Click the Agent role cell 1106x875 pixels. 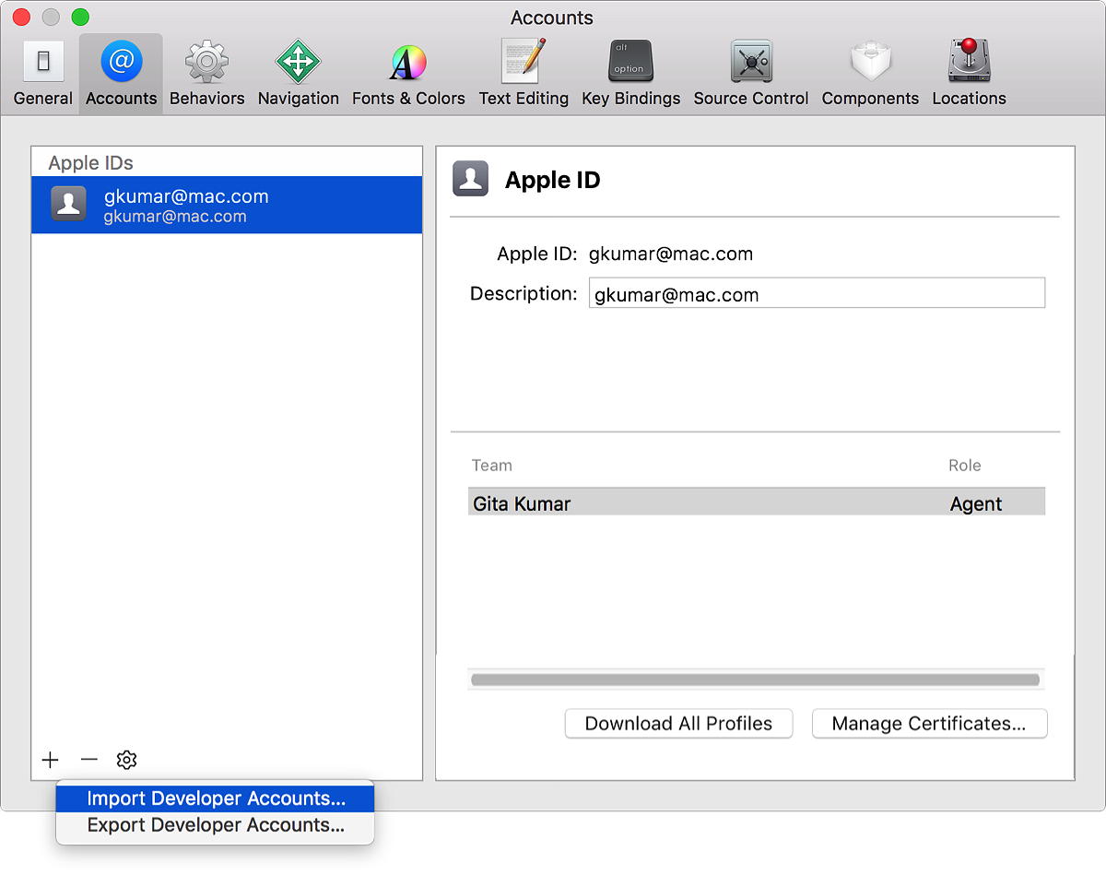click(x=976, y=504)
